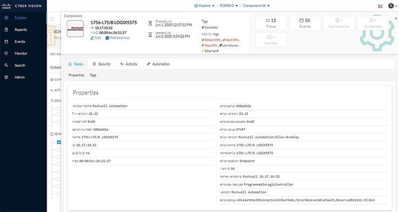Image resolution: width=399 pixels, height=212 pixels.
Task: Click the serial-number 008a6d2a property
Action: coord(90,130)
